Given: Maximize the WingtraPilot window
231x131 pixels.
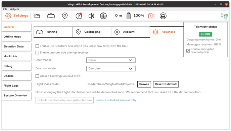Looking at the screenshot, I should [x=221, y=4].
